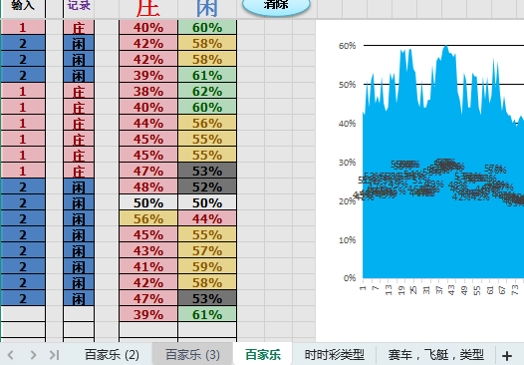Select the yellow 56% cell in 庄 column
The height and width of the screenshot is (365, 524).
pos(148,218)
